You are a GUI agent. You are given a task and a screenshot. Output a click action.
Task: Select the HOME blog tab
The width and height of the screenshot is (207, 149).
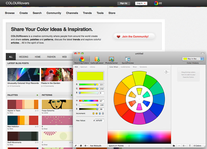point(38,57)
